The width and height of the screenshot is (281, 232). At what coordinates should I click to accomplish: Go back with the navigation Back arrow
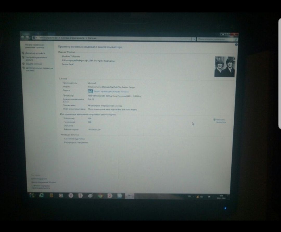tap(23, 37)
